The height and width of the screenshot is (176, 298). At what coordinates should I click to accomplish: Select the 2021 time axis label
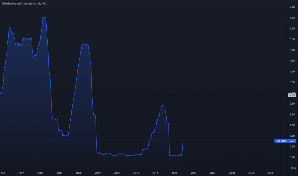[x=174, y=173]
